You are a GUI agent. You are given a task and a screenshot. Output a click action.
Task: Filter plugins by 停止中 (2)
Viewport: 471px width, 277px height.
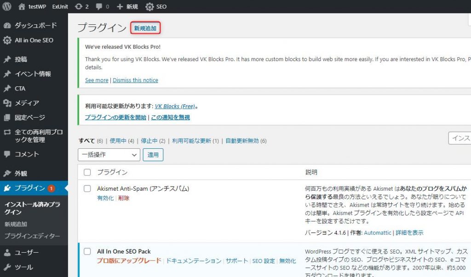[153, 141]
